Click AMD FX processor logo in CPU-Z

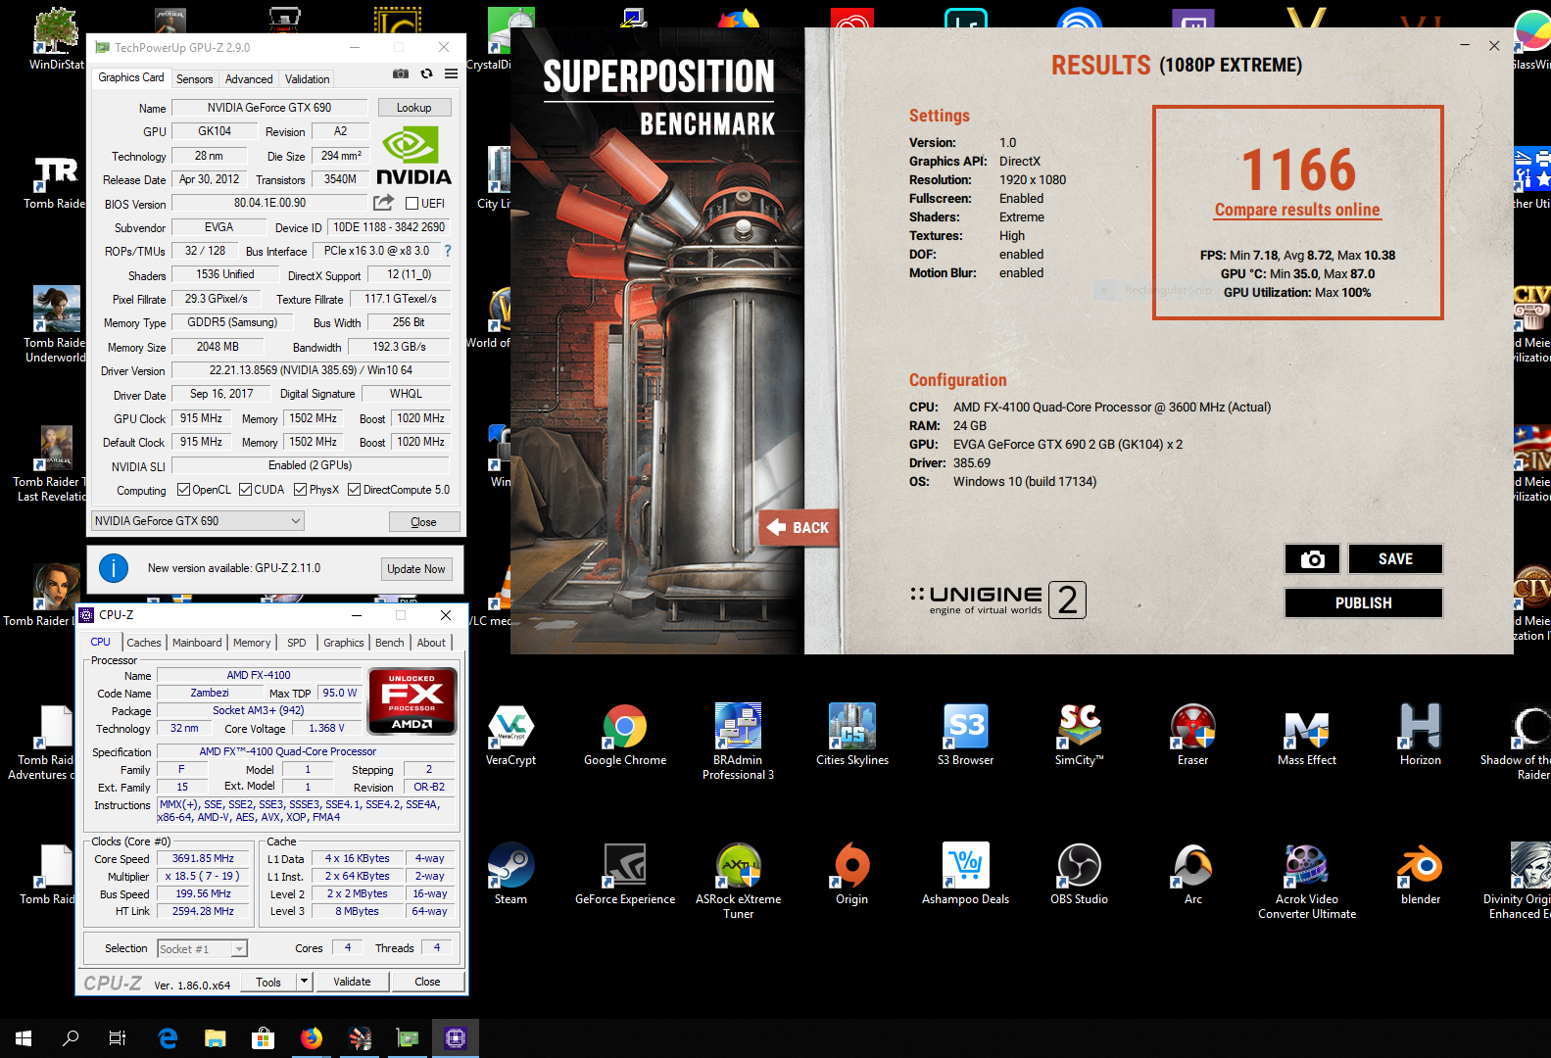(412, 700)
